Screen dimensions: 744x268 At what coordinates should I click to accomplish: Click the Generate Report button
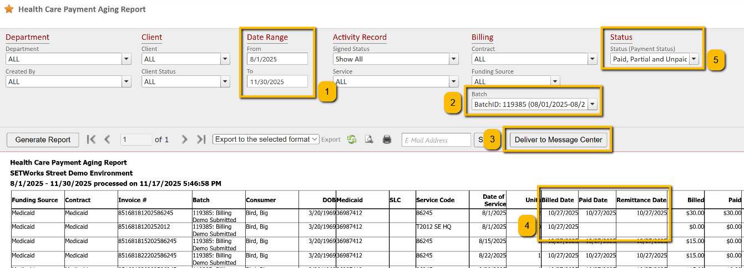pyautogui.click(x=43, y=140)
